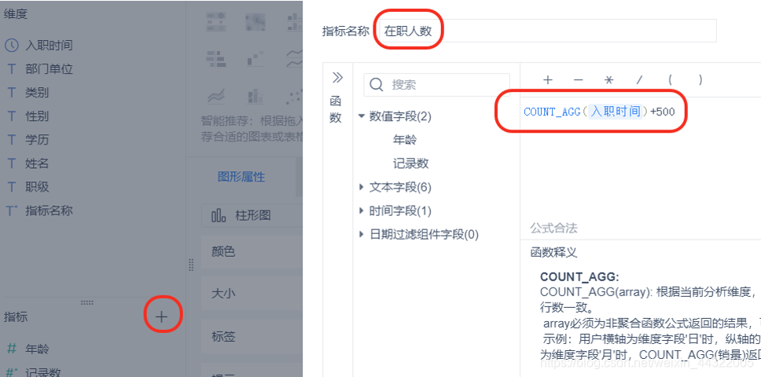Screen dimensions: 761x377
Task: Focus the 搜索 field search box
Action: (x=437, y=85)
